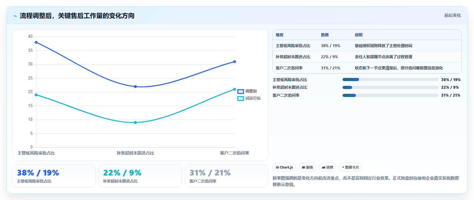Viewport: 474px width, 200px height.
Task: Click the panel title 流程调整后
Action: tap(77, 16)
